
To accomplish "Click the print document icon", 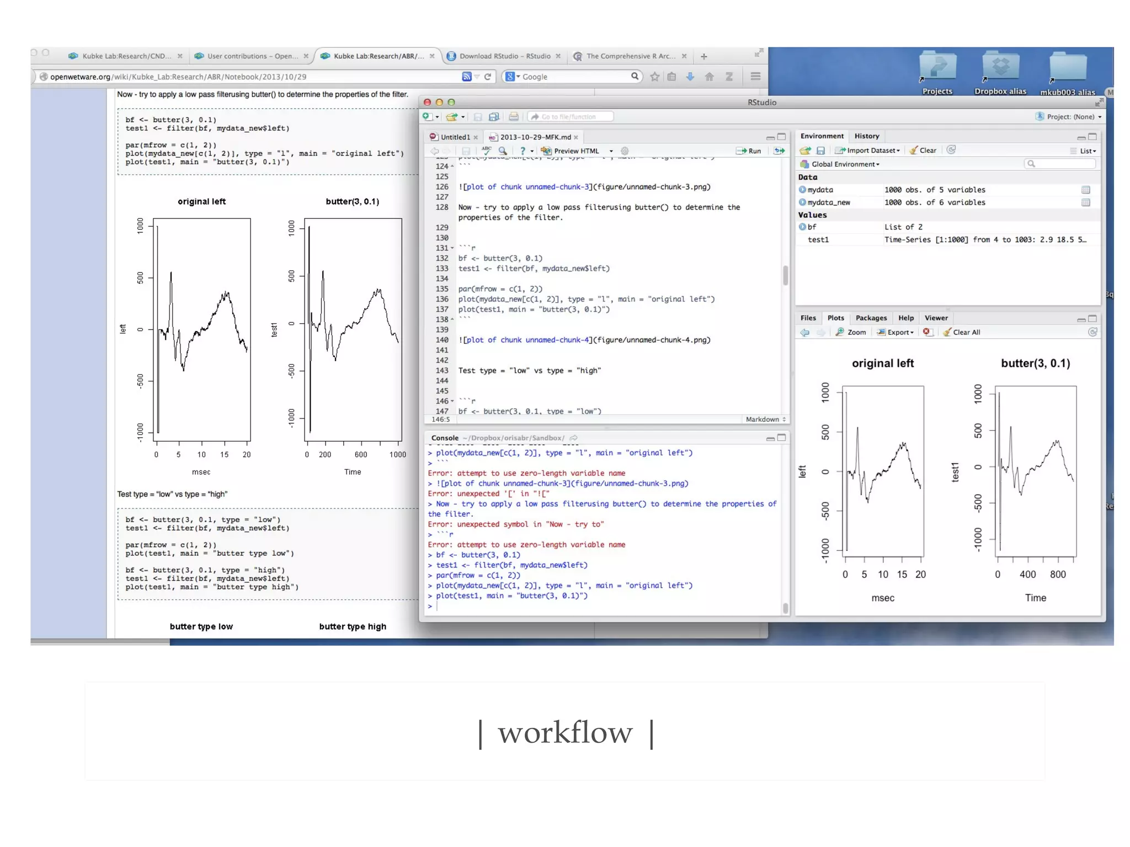I will pyautogui.click(x=514, y=117).
